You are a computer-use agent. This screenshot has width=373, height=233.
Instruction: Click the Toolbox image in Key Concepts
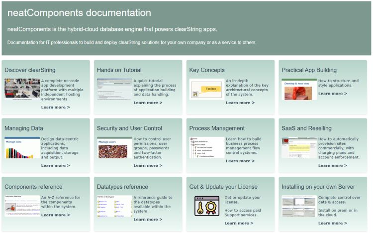point(206,89)
